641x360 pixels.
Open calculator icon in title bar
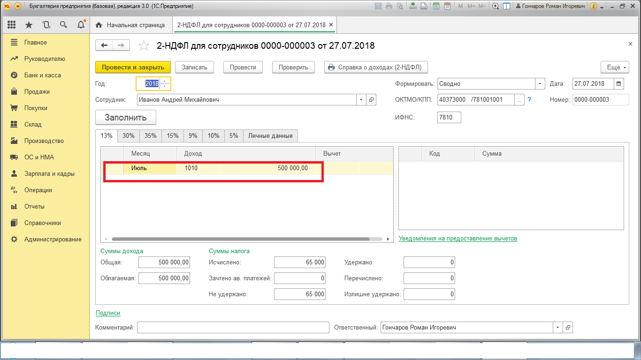[x=436, y=7]
